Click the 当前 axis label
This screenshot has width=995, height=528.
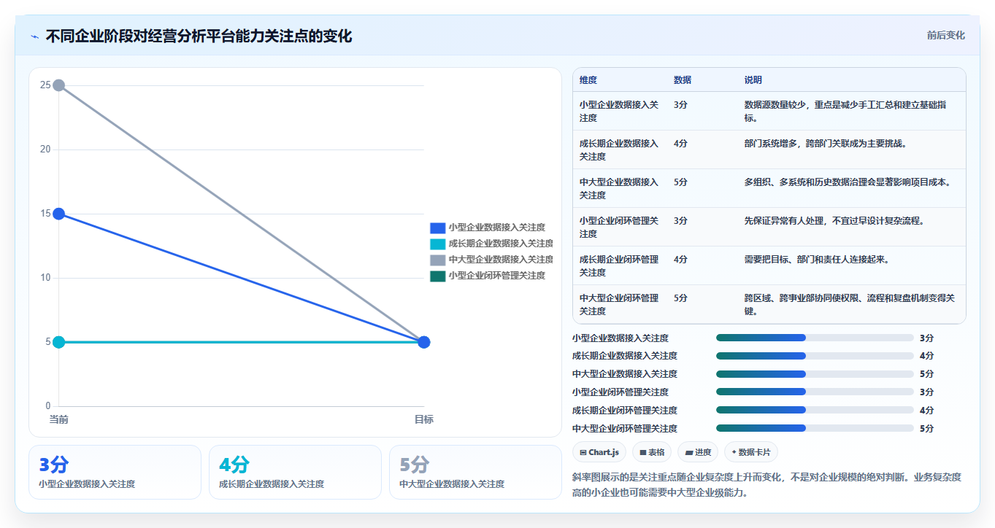click(x=59, y=419)
